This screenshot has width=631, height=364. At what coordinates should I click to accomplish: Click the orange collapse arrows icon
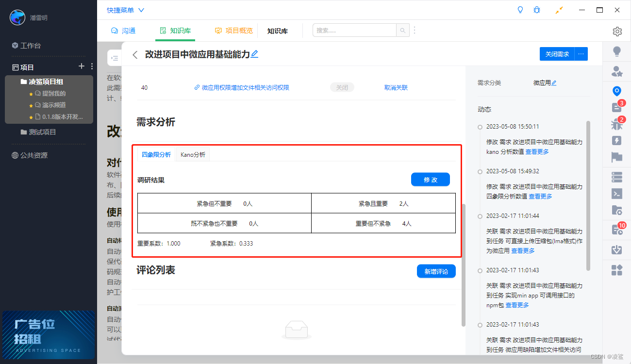pos(560,10)
